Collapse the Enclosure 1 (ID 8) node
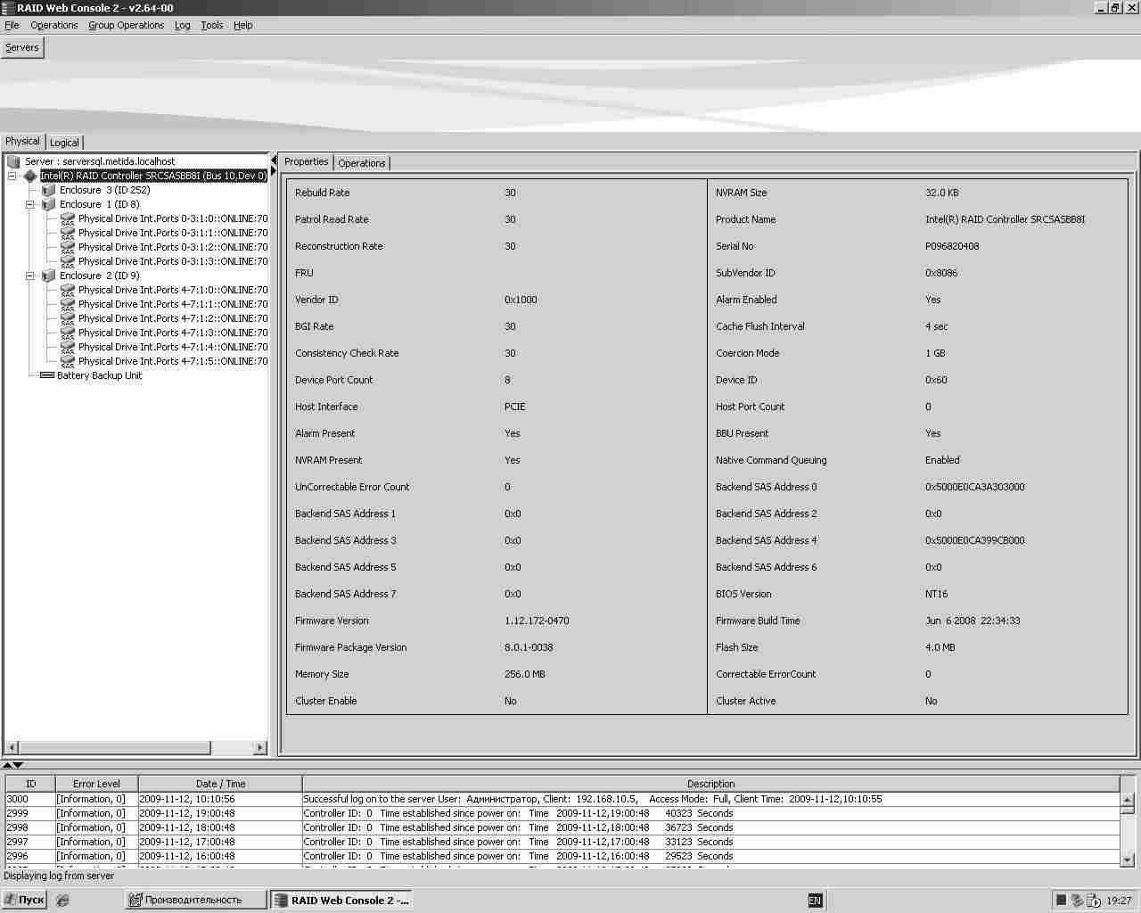 [30, 204]
